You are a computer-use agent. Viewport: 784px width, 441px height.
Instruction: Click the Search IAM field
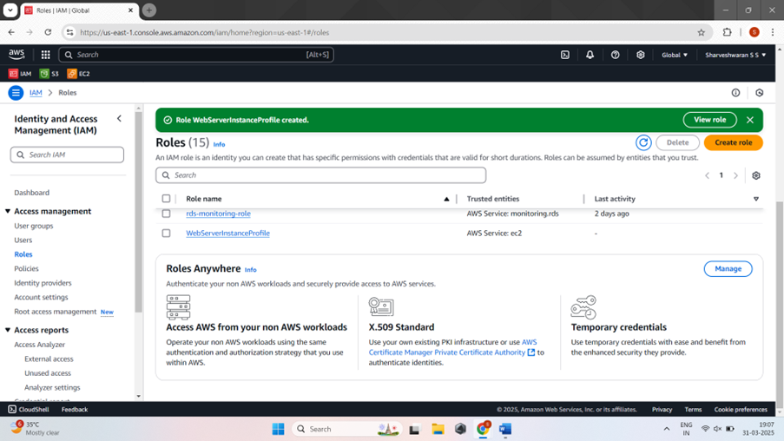[67, 155]
